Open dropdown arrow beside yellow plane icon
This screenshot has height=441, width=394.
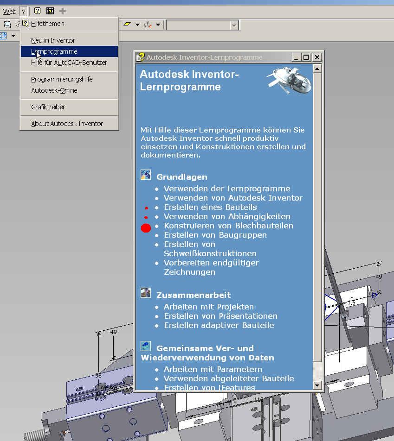137,25
